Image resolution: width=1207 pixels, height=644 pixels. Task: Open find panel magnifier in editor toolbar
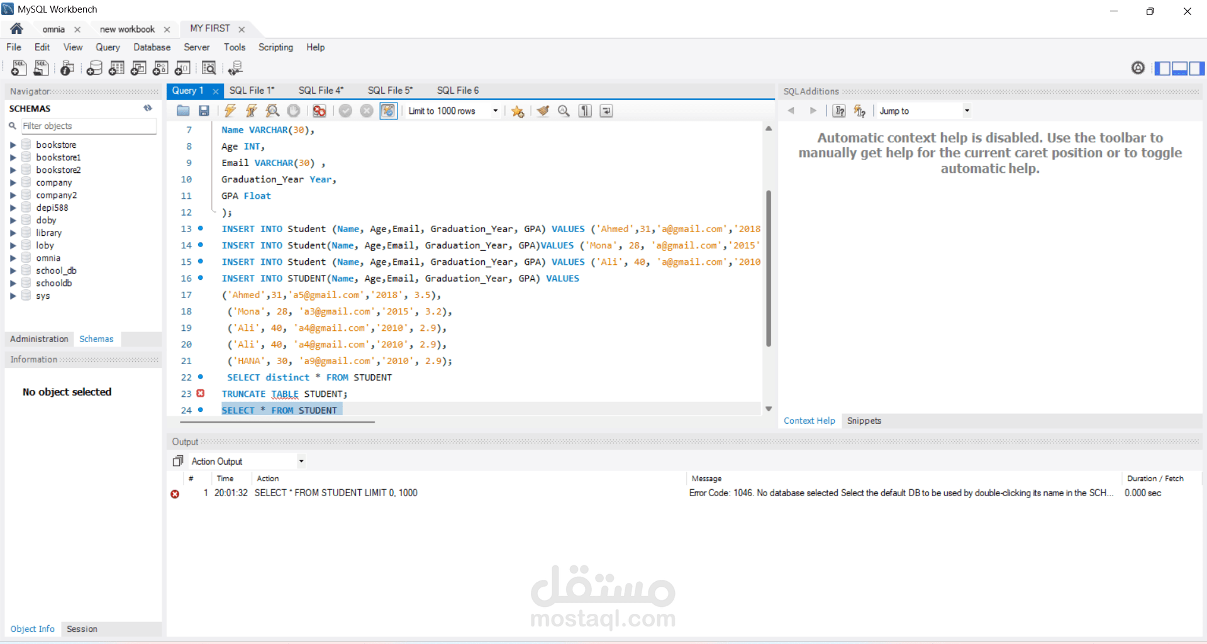click(564, 111)
